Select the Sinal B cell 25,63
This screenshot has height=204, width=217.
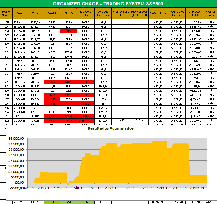pos(69,74)
